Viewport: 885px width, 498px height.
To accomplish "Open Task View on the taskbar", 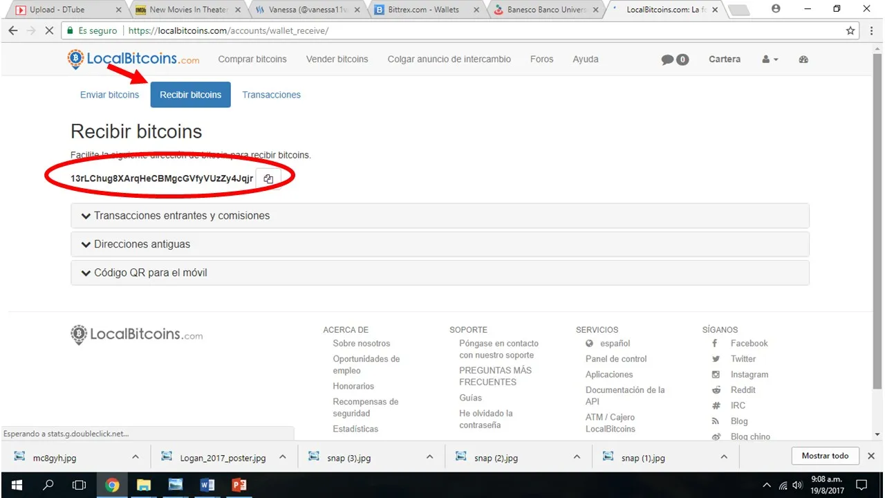I will [80, 485].
